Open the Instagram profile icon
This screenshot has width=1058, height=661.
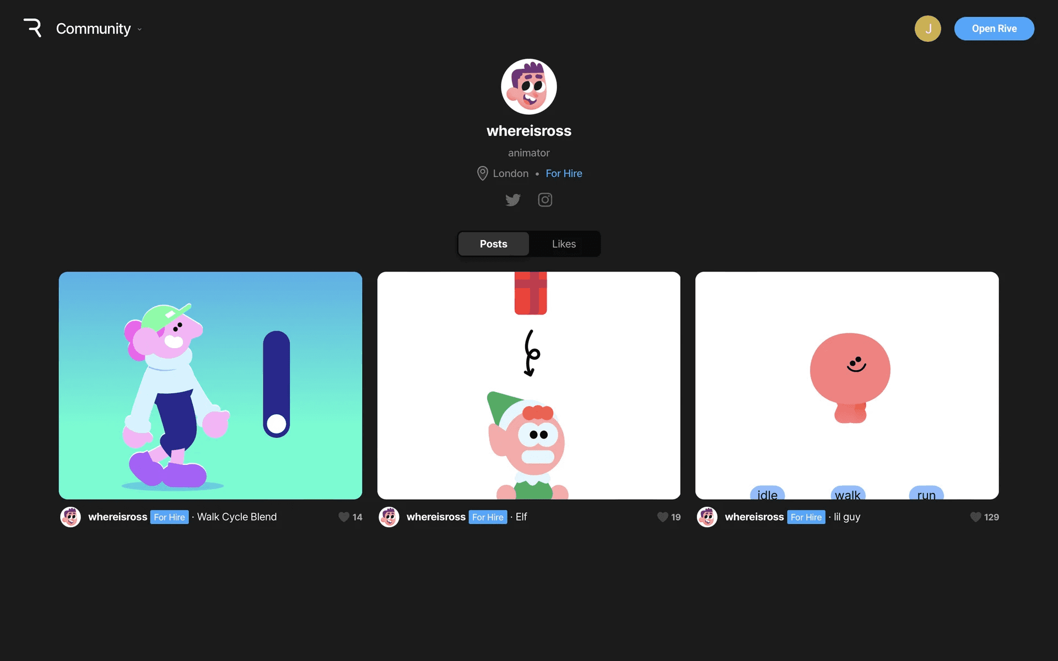click(x=545, y=200)
